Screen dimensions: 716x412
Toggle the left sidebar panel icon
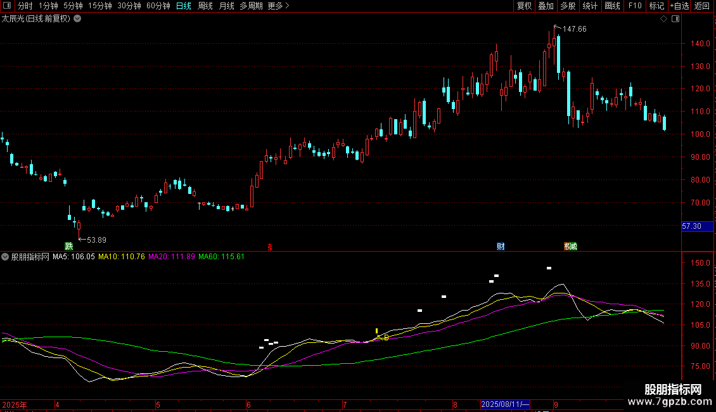click(x=7, y=6)
